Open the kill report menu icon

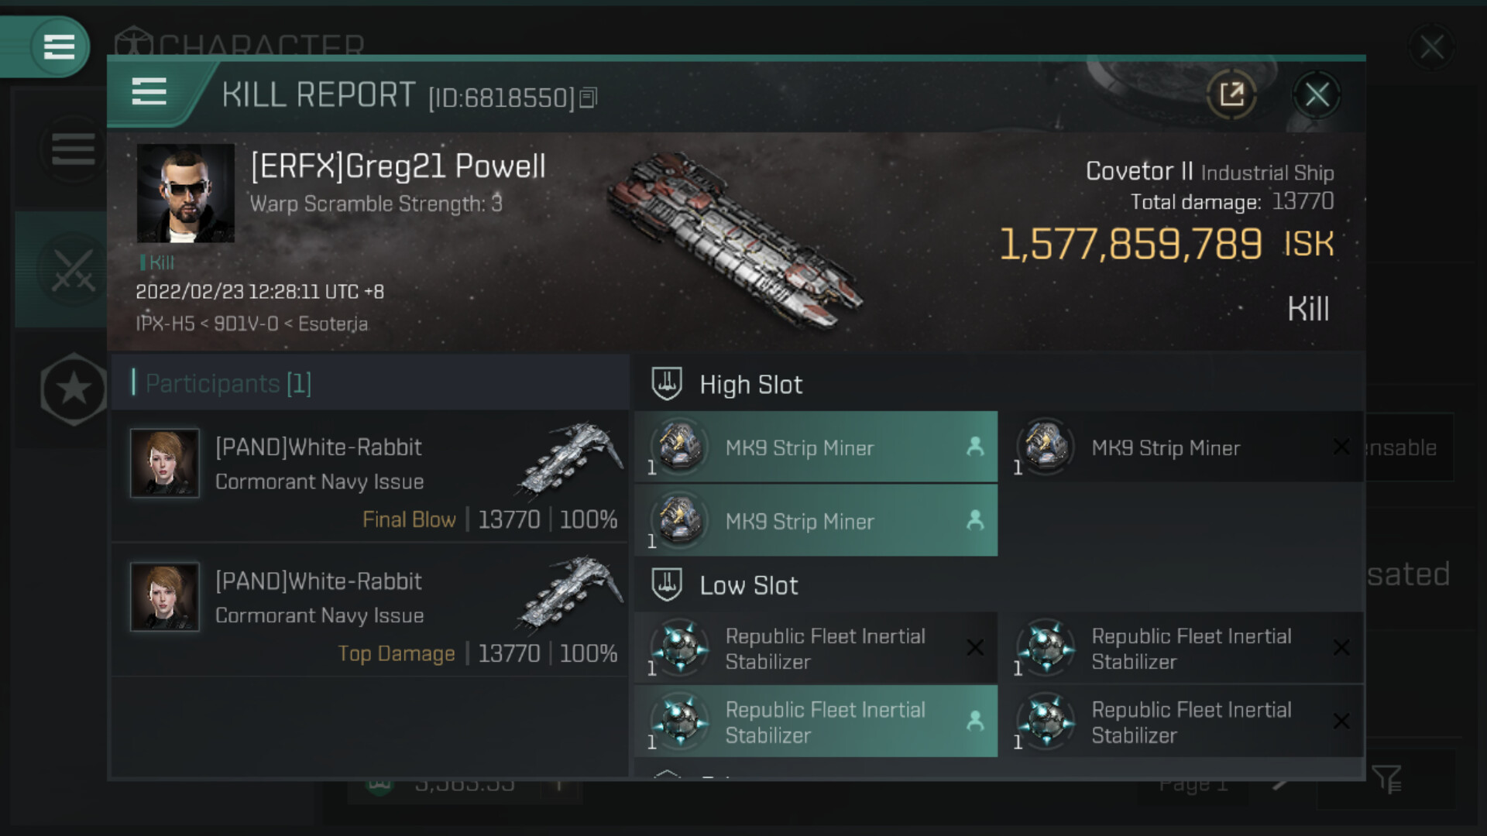click(149, 92)
